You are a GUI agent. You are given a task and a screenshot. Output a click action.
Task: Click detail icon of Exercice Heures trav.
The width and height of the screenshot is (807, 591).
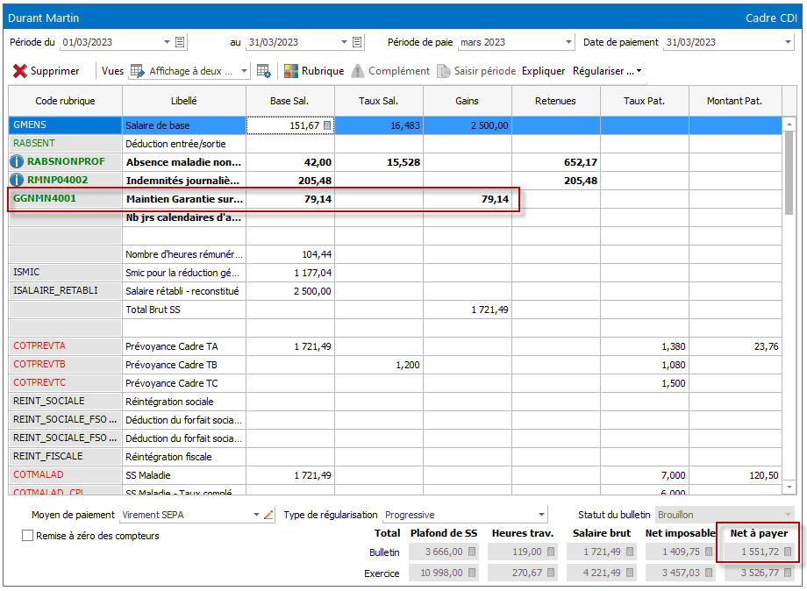(x=551, y=573)
